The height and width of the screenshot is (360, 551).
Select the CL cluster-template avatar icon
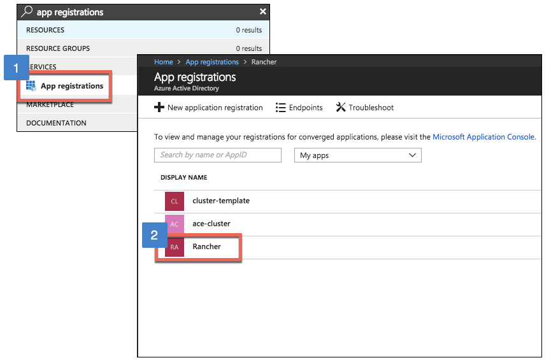[174, 201]
